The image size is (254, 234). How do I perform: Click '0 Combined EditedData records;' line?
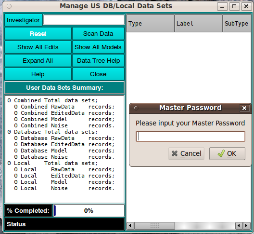pyautogui.click(x=64, y=113)
